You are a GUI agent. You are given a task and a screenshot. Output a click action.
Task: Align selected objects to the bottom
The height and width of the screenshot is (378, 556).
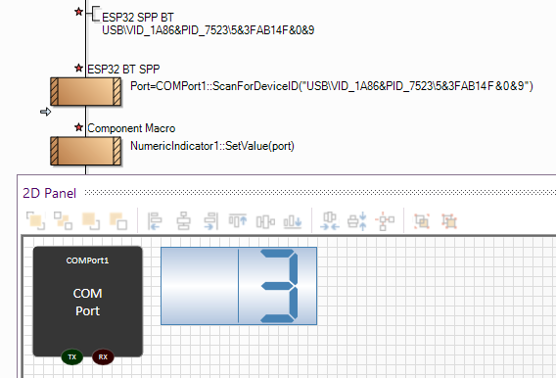tap(293, 221)
